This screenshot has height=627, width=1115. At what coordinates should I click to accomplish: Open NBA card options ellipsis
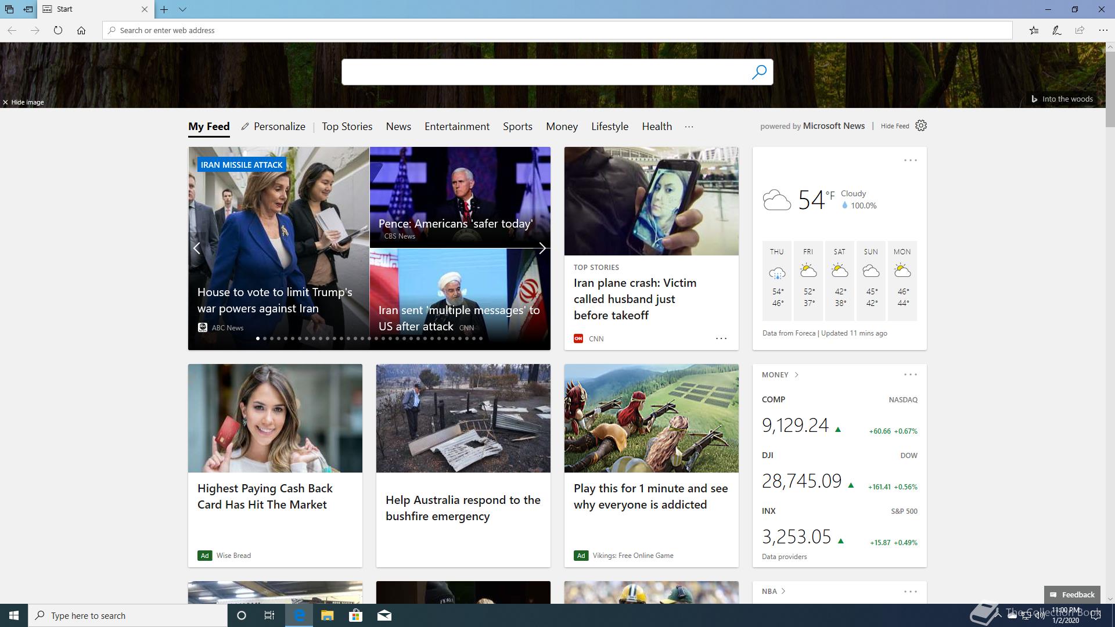(x=911, y=592)
